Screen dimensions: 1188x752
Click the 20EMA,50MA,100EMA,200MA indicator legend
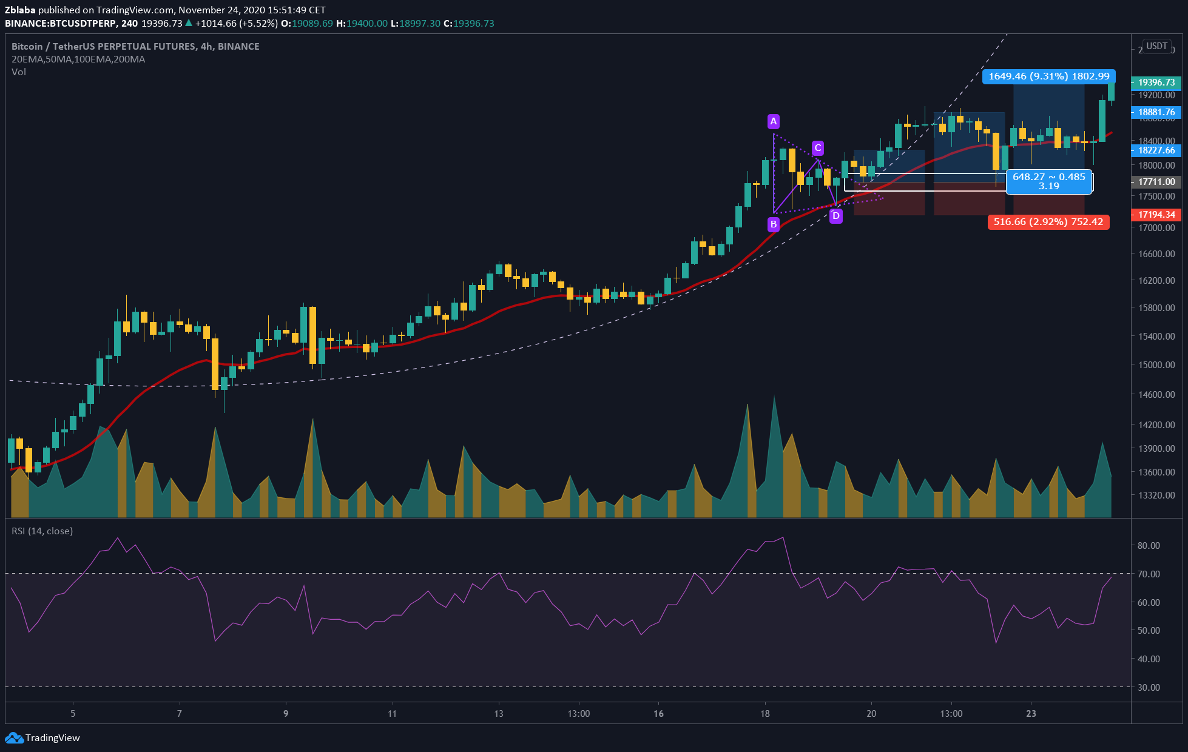pyautogui.click(x=78, y=59)
